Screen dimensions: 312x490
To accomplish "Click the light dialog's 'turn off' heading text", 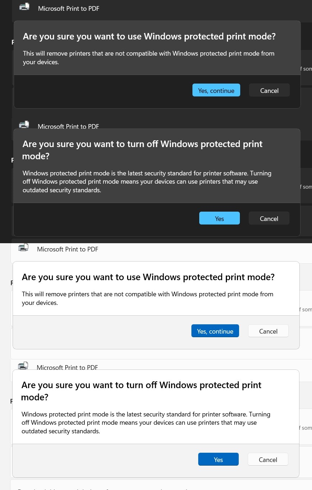I will point(141,391).
